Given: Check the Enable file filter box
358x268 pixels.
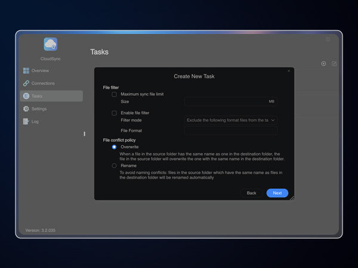Looking at the screenshot, I should tap(114, 113).
